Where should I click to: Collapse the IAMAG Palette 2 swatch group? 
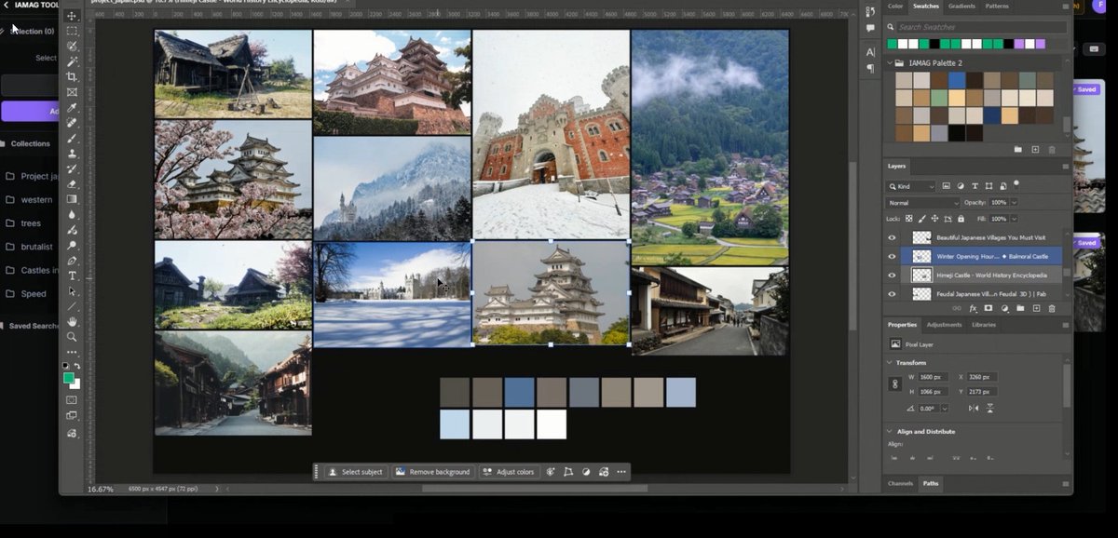[x=889, y=63]
